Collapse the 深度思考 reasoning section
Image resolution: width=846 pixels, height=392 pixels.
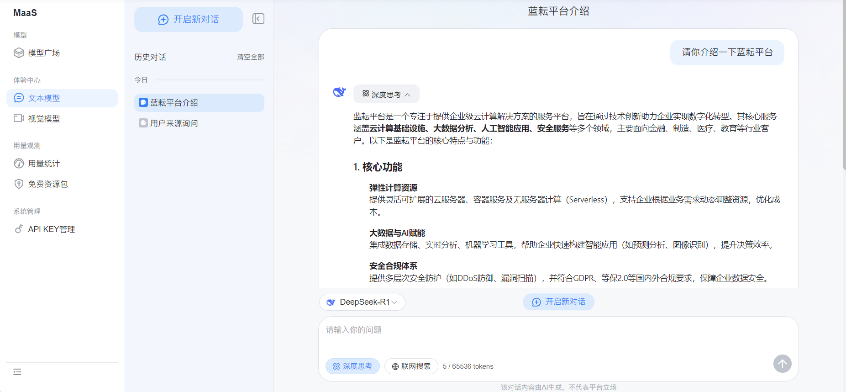click(386, 94)
